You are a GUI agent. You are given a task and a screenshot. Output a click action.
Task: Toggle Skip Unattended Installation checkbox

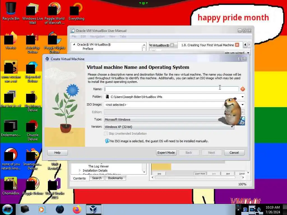point(106,134)
